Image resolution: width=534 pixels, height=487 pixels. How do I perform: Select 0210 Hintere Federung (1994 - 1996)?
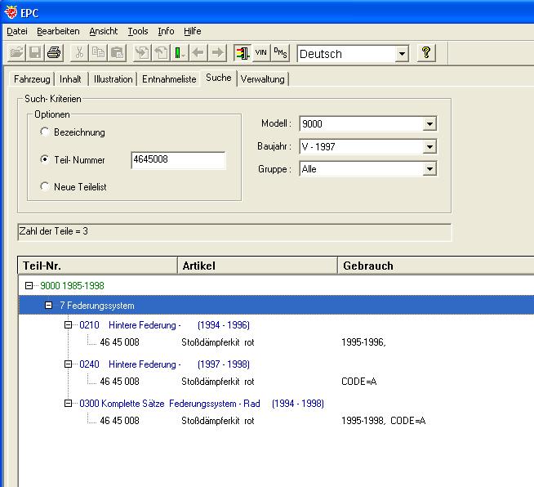point(164,324)
